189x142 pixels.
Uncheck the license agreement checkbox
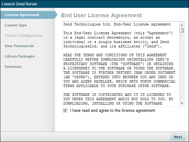coord(65,111)
